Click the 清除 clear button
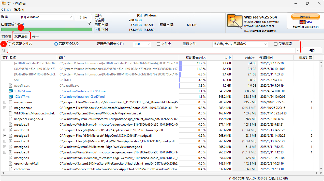Viewport: 324px width, 181px height. pyautogui.click(x=312, y=50)
